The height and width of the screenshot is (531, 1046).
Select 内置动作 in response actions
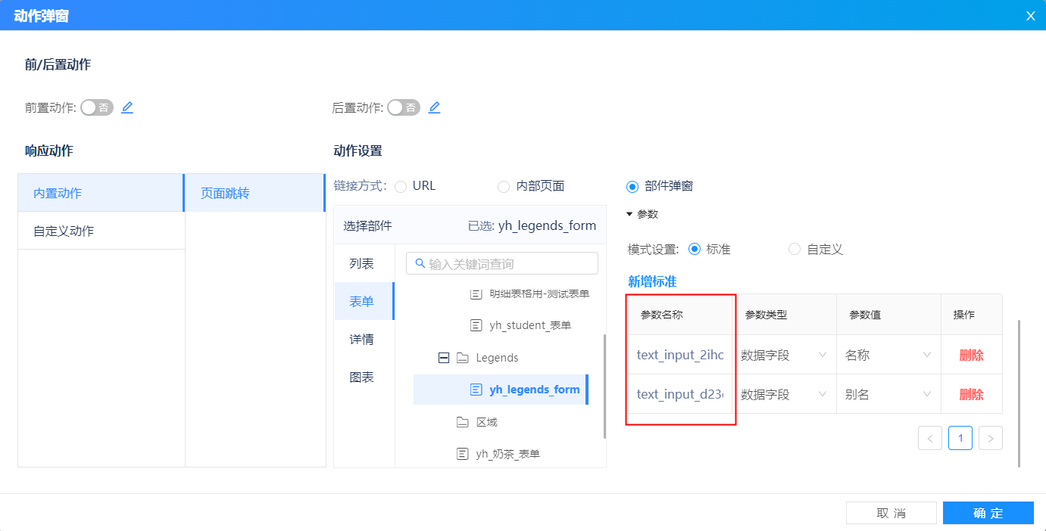tap(101, 193)
